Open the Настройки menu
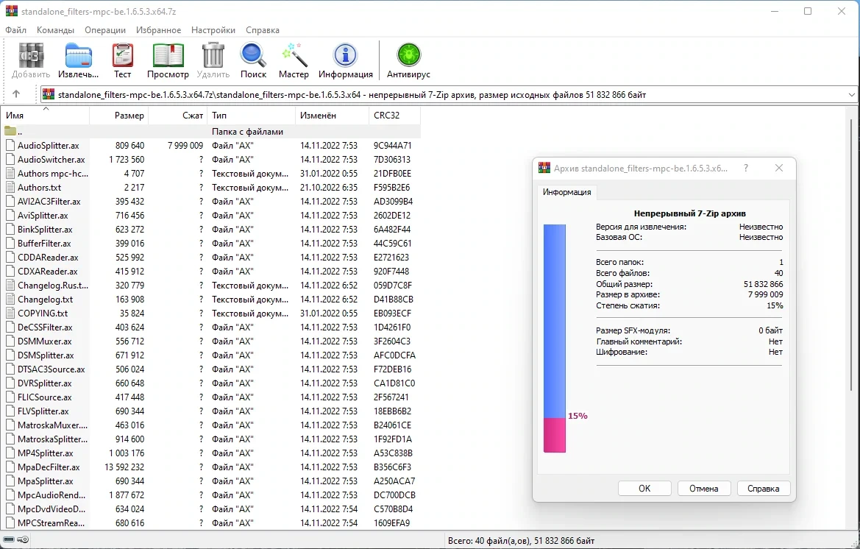860x549 pixels. coord(213,30)
